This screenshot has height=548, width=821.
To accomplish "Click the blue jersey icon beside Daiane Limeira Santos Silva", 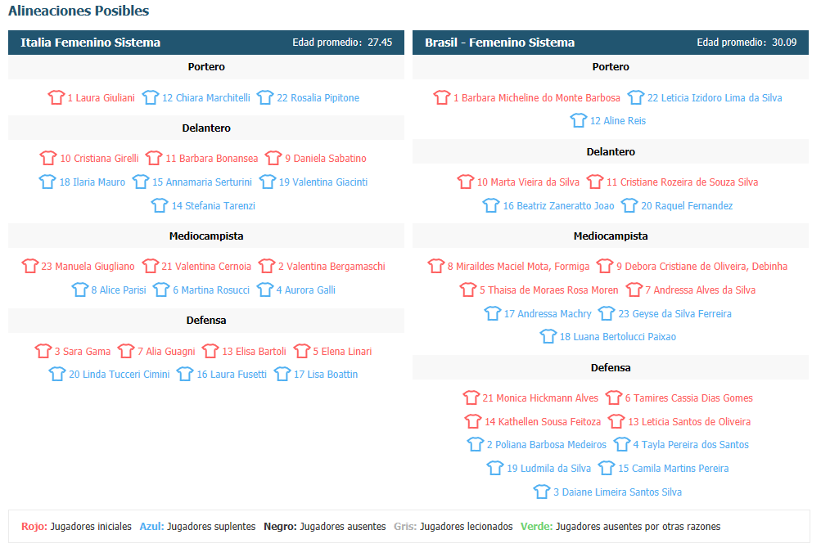I will 542,492.
